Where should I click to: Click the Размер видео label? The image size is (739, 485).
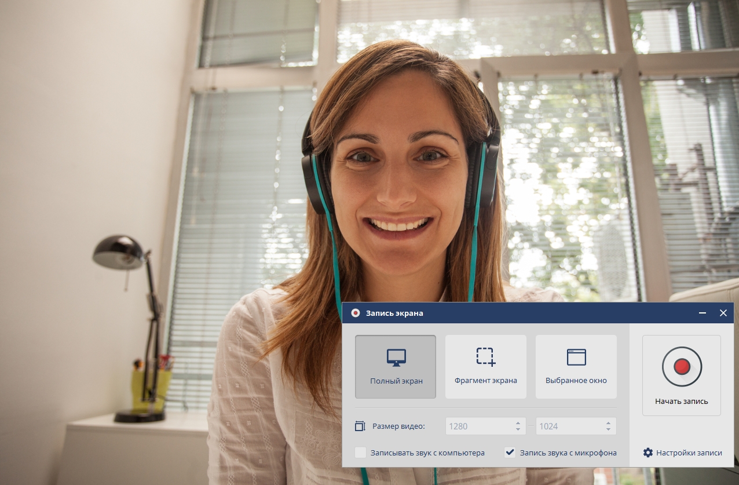click(398, 426)
